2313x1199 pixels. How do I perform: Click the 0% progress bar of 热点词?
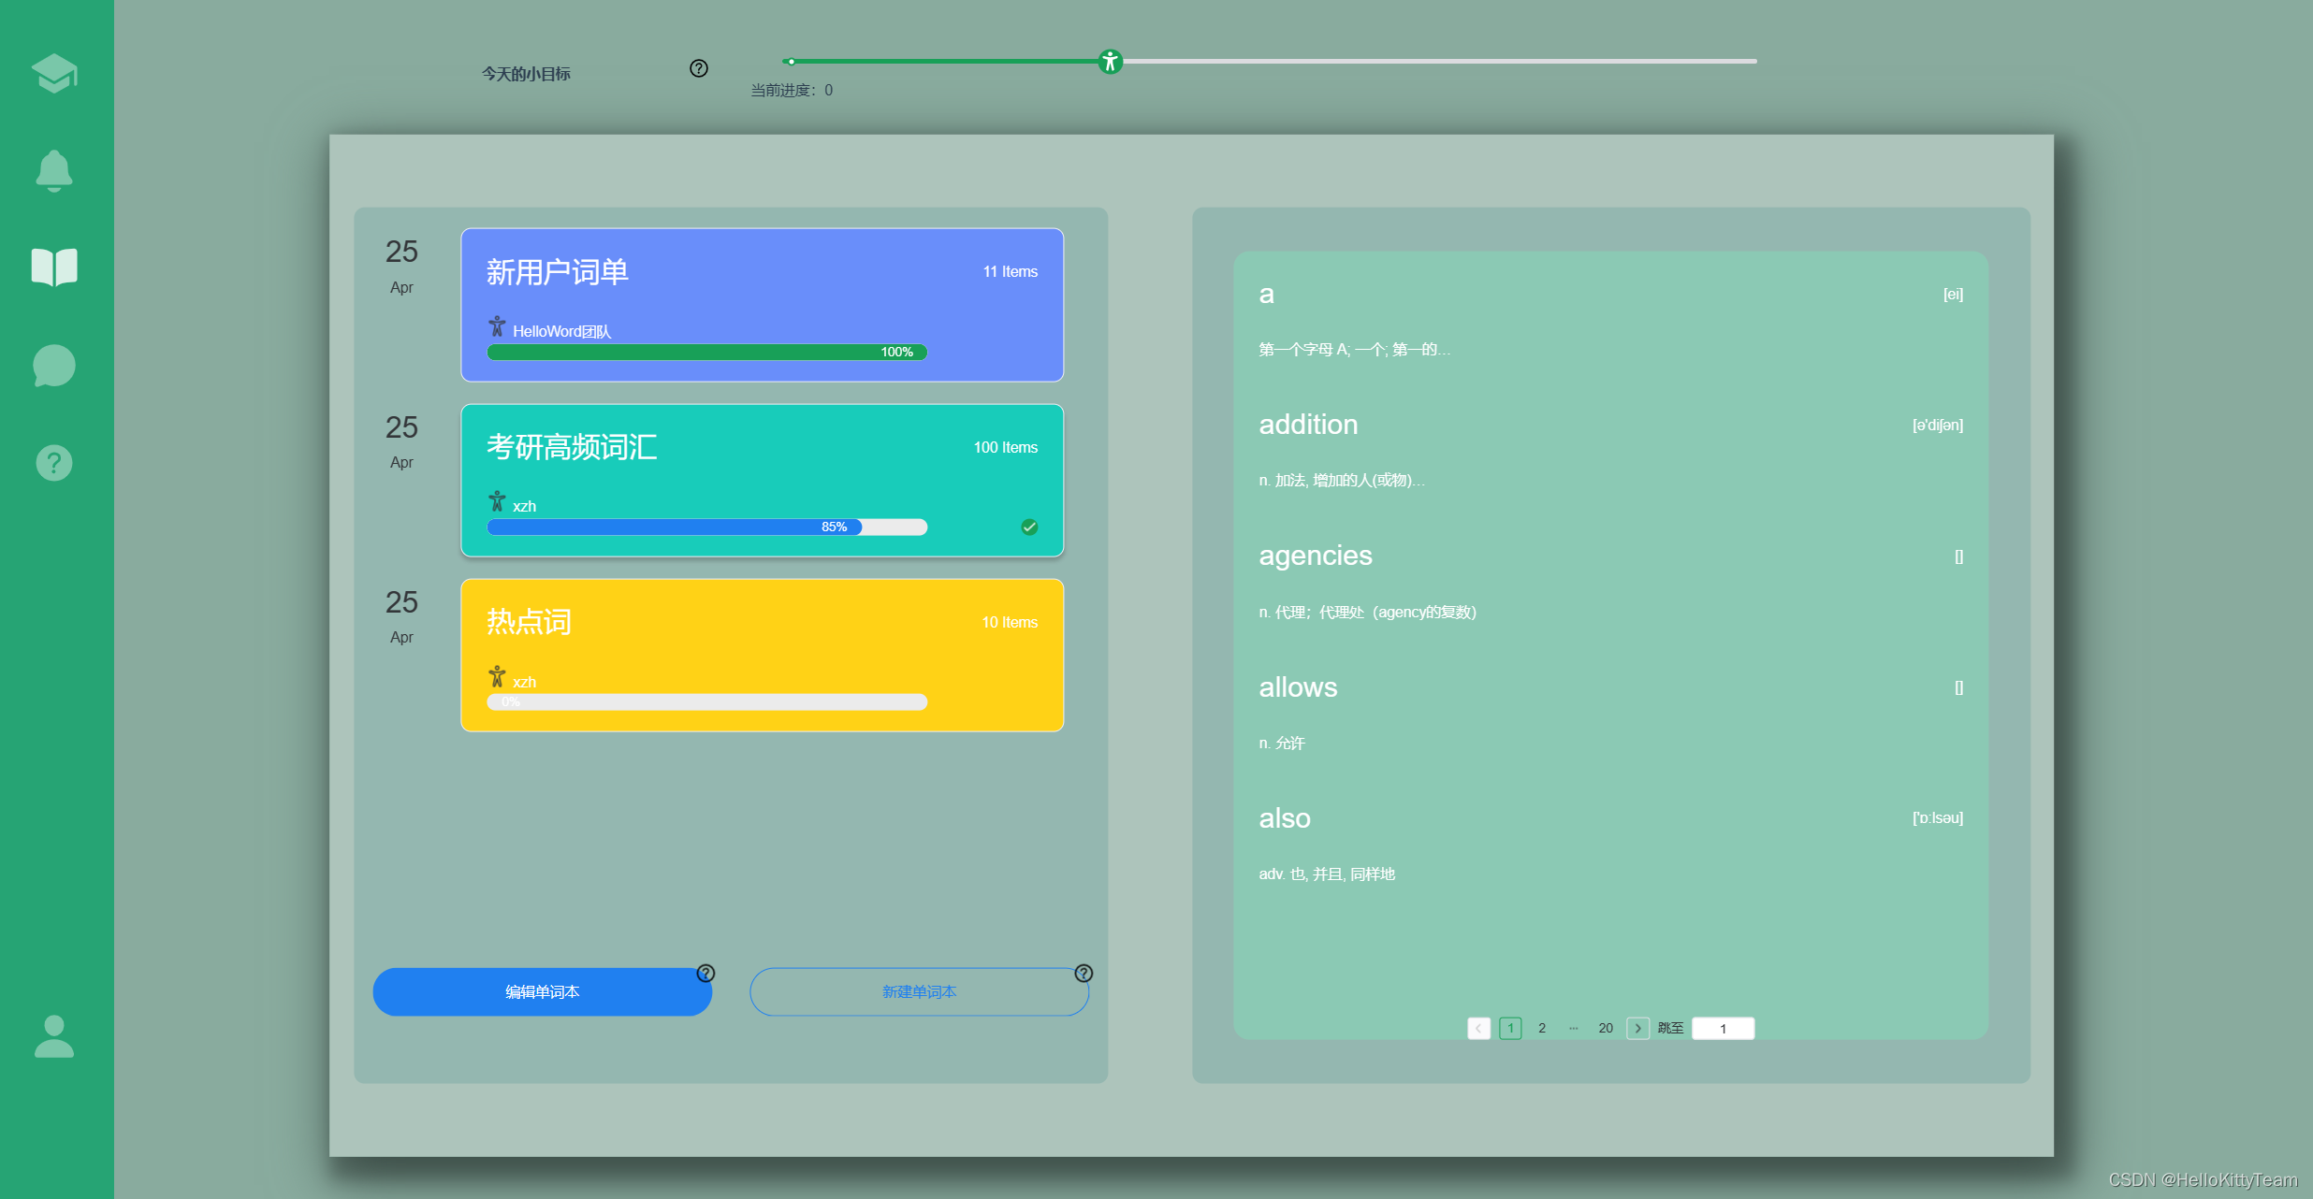pyautogui.click(x=707, y=702)
